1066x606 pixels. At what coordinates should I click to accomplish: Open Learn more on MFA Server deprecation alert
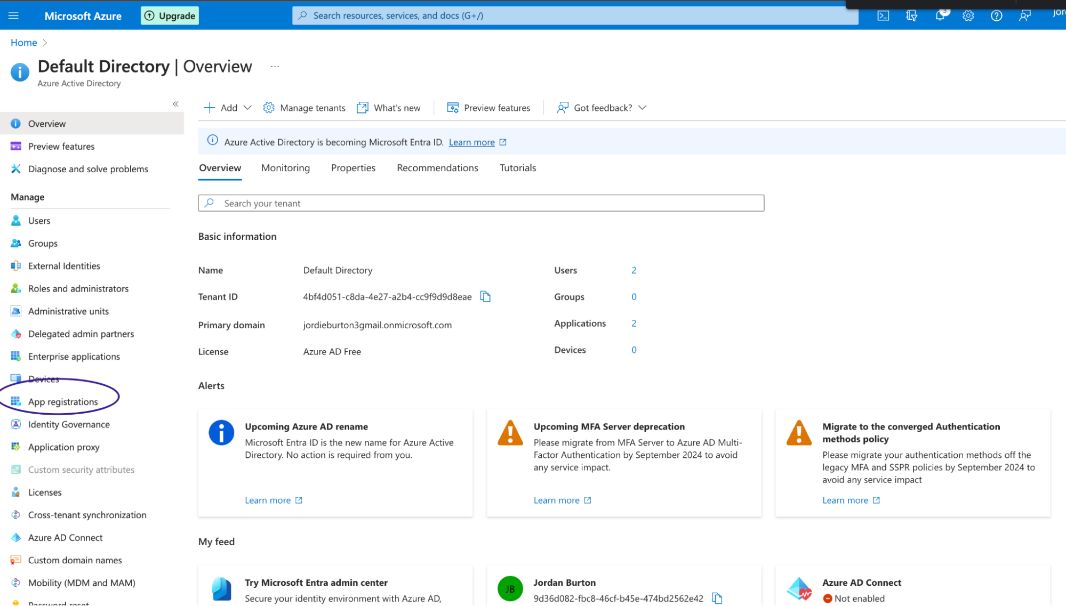[556, 500]
